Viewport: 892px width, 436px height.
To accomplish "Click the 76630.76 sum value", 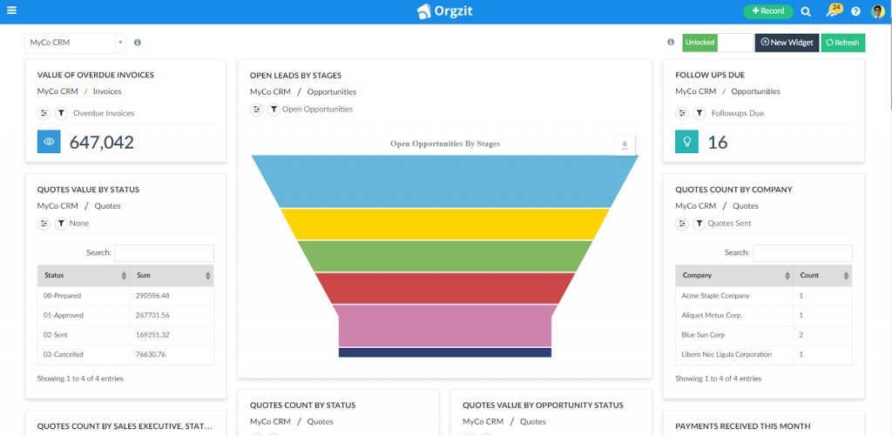I will 151,354.
